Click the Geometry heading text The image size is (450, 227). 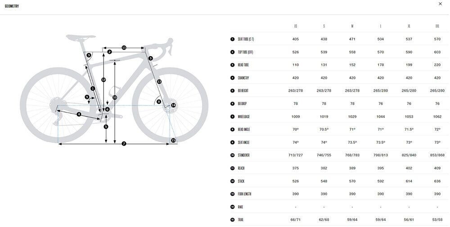coord(12,6)
